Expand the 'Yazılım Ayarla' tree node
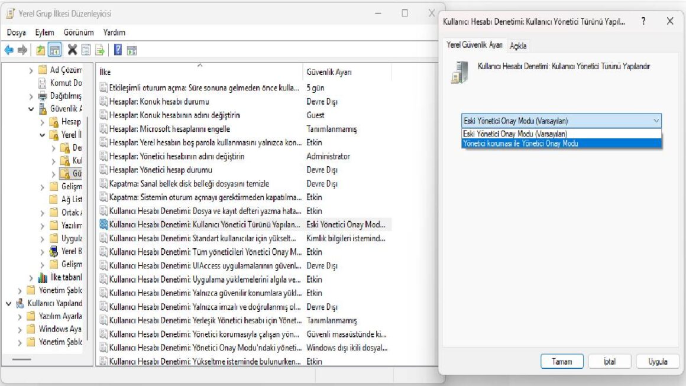This screenshot has height=386, width=686. (20, 316)
